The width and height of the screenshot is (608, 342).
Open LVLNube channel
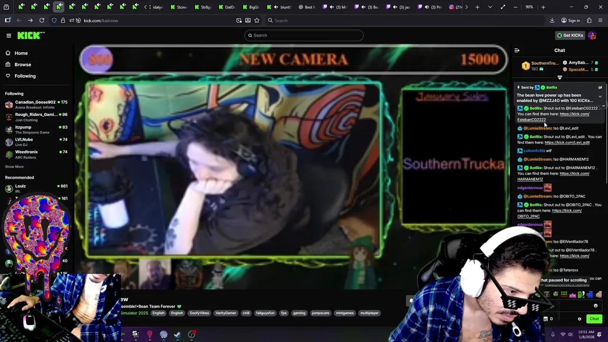pyautogui.click(x=36, y=142)
